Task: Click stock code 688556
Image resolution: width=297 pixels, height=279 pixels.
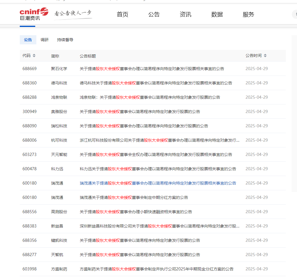Action: tap(29, 212)
